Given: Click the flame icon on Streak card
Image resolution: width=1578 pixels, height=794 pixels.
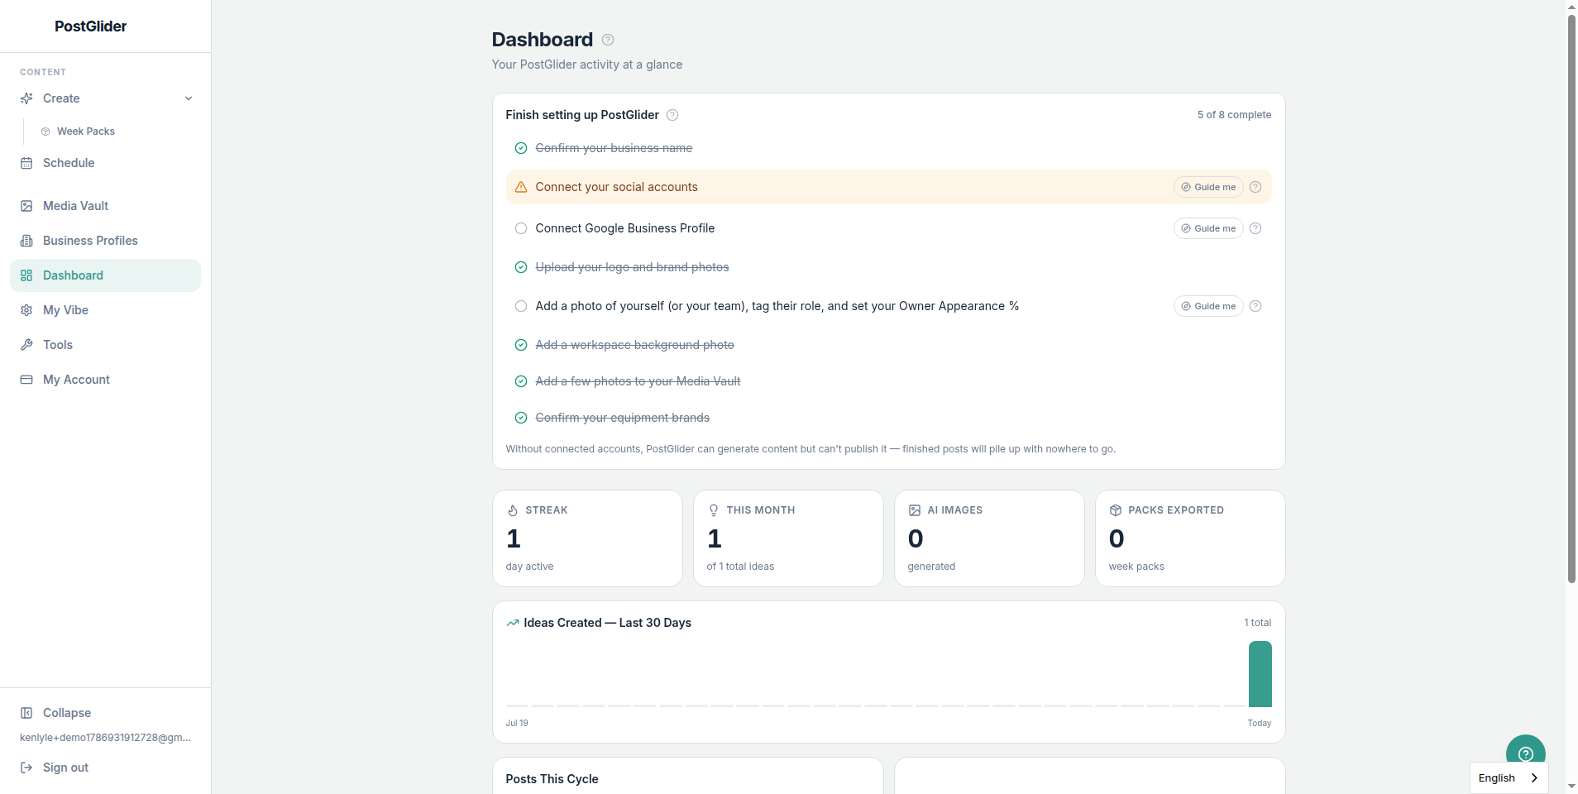Looking at the screenshot, I should 513,510.
